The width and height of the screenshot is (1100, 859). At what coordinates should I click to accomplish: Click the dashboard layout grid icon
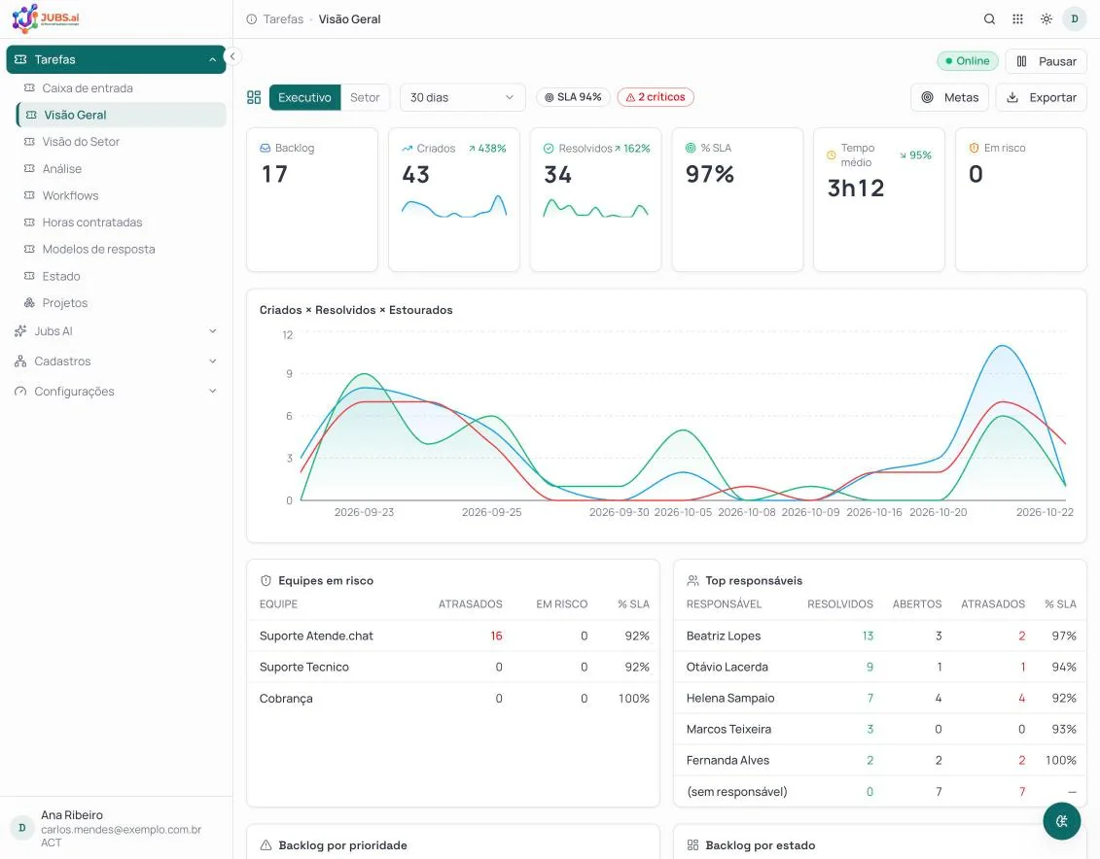(x=254, y=97)
